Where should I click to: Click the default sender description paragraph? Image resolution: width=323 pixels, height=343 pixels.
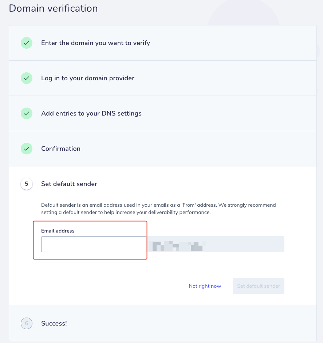click(158, 209)
